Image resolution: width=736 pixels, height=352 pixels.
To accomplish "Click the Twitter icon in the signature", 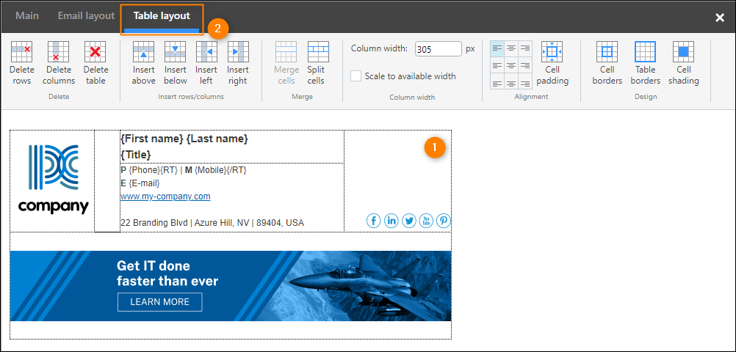I will 409,221.
